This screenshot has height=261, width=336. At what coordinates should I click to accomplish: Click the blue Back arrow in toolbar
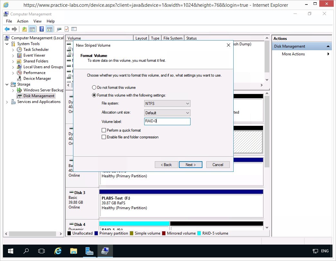(x=7, y=29)
